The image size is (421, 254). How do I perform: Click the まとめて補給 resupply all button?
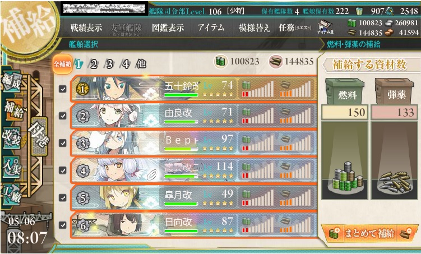tap(369, 233)
